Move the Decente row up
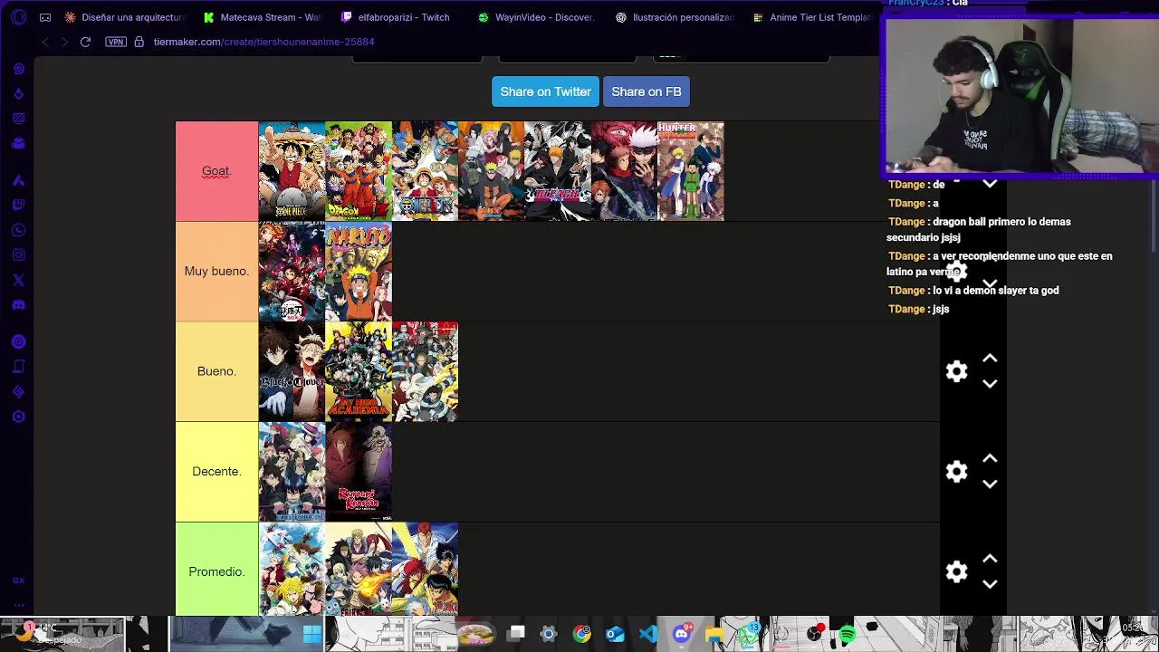Viewport: 1159px width, 652px height. (990, 459)
